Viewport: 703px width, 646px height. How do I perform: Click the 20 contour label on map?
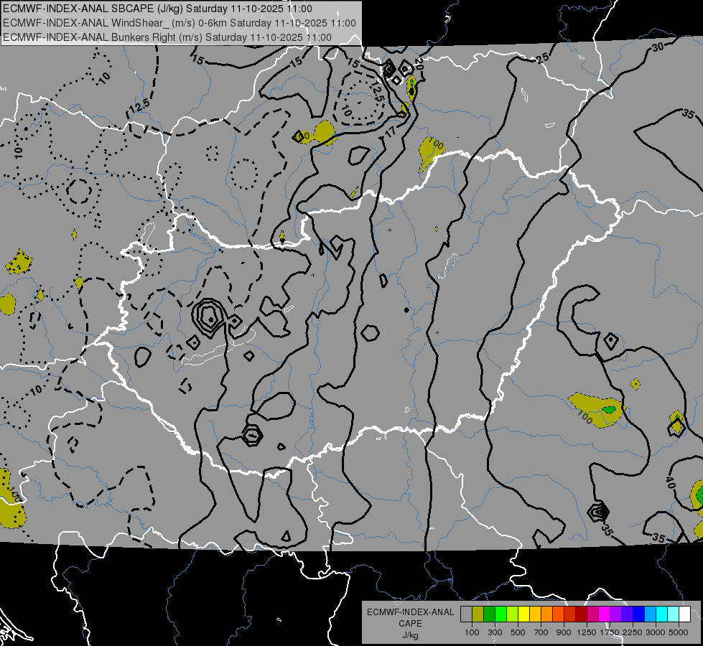click(419, 64)
